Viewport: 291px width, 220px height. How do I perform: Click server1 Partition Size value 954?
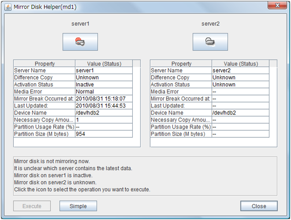[104, 134]
